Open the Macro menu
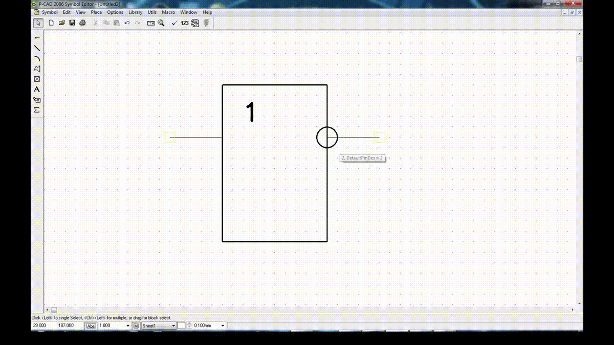Viewport: 614px width, 345px height. (168, 12)
